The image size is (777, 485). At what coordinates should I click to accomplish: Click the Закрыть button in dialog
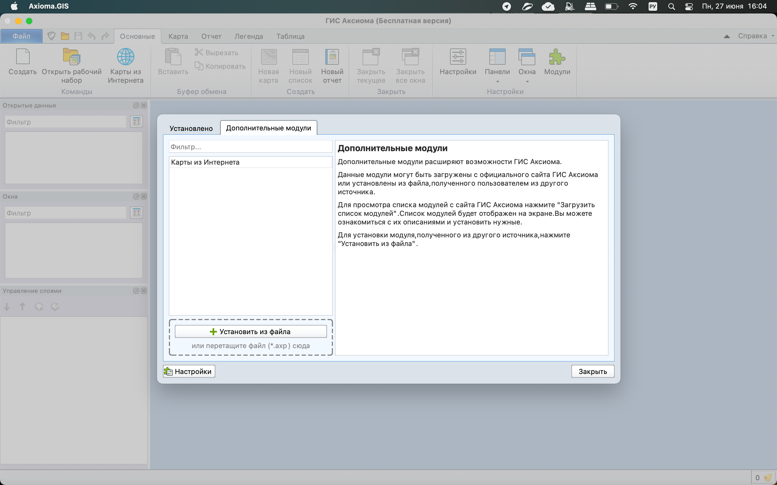click(x=592, y=371)
